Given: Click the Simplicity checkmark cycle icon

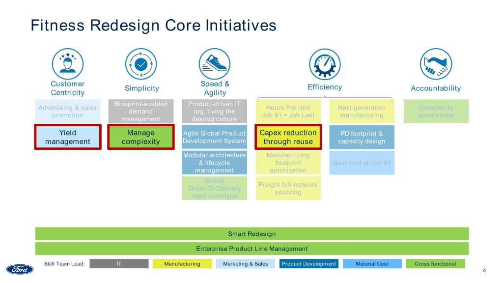Looking at the screenshot, I should pos(141,64).
